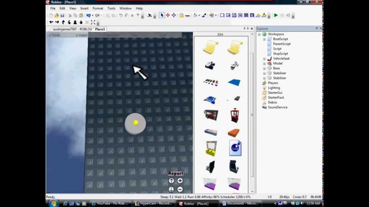Open the Edit menu

[62, 8]
